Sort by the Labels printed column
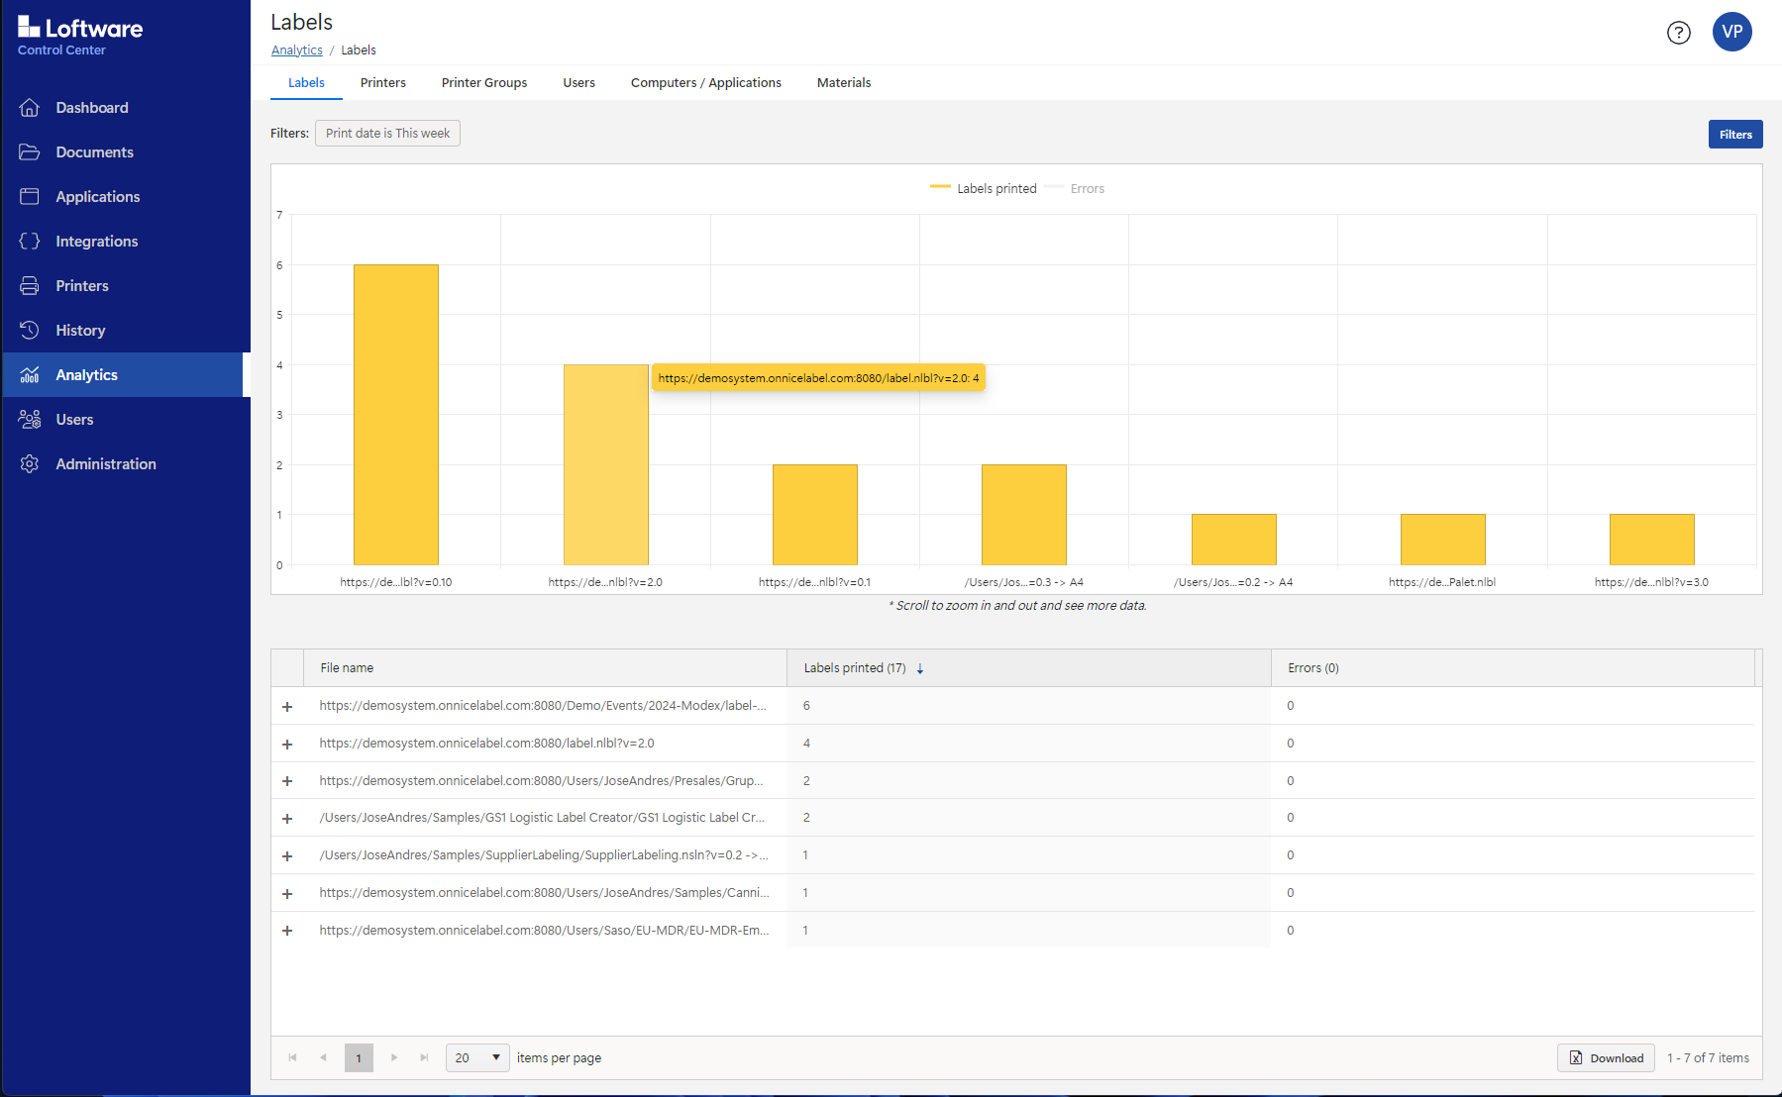 click(x=856, y=668)
